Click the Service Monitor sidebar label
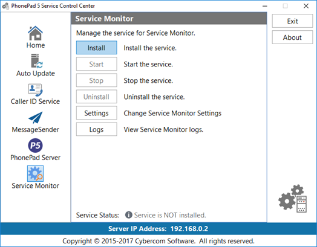The width and height of the screenshot is (317, 247). tap(35, 185)
